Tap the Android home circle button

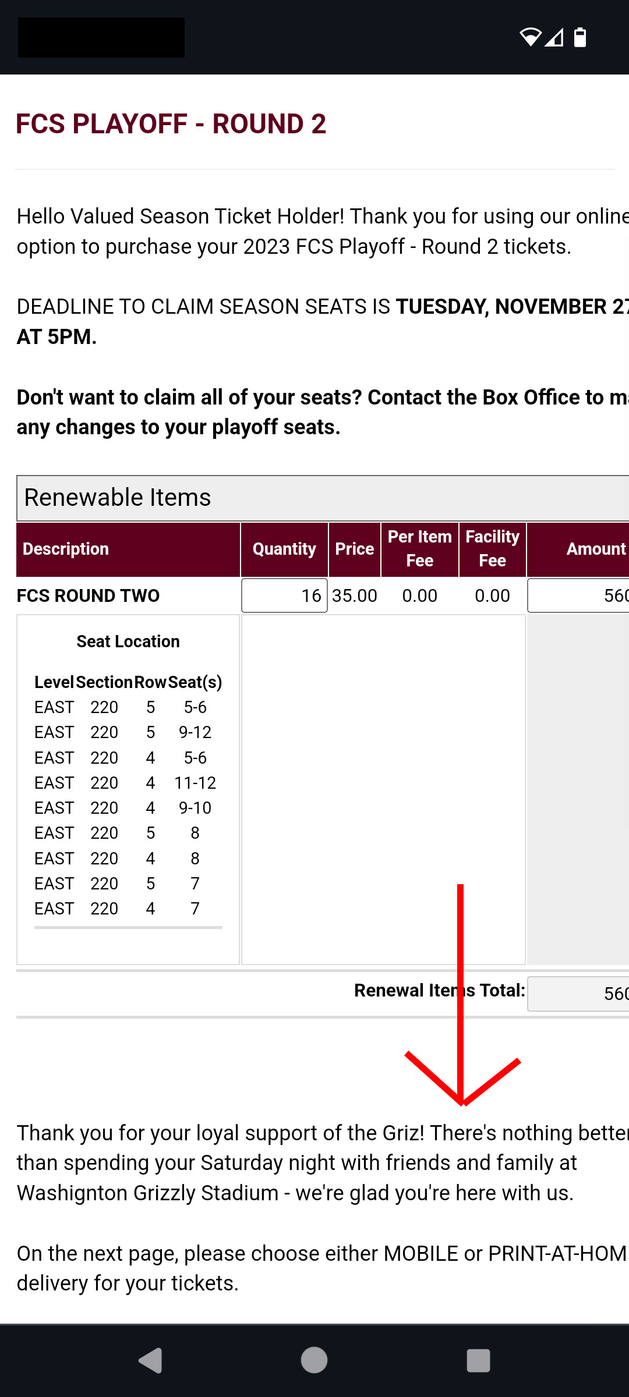pyautogui.click(x=314, y=1360)
